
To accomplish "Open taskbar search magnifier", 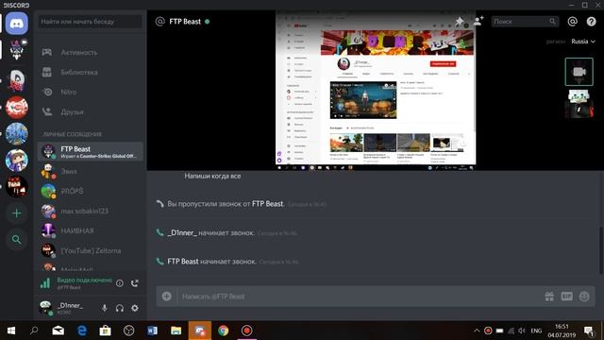I will (x=34, y=331).
